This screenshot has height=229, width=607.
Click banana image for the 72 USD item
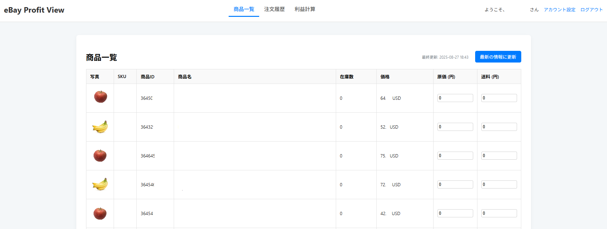pos(100,185)
